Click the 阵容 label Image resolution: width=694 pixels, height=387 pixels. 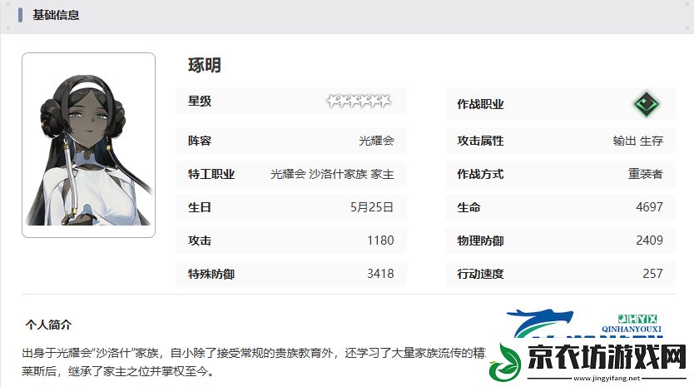coord(200,141)
